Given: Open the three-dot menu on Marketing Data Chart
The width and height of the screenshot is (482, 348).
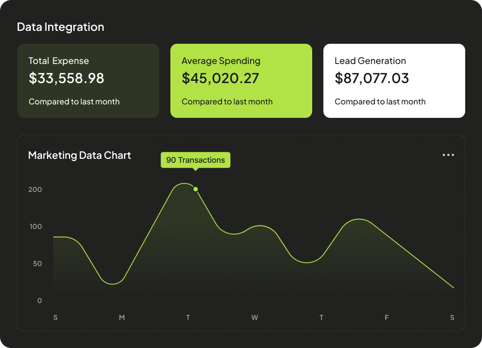Looking at the screenshot, I should 448,155.
